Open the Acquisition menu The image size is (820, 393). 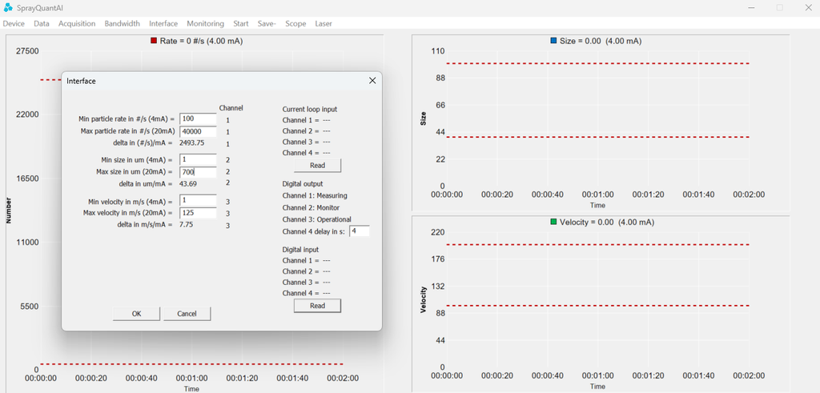point(77,23)
